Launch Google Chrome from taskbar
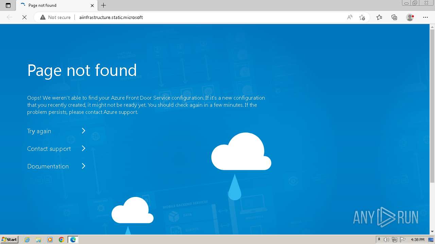435x244 pixels. tap(61, 240)
